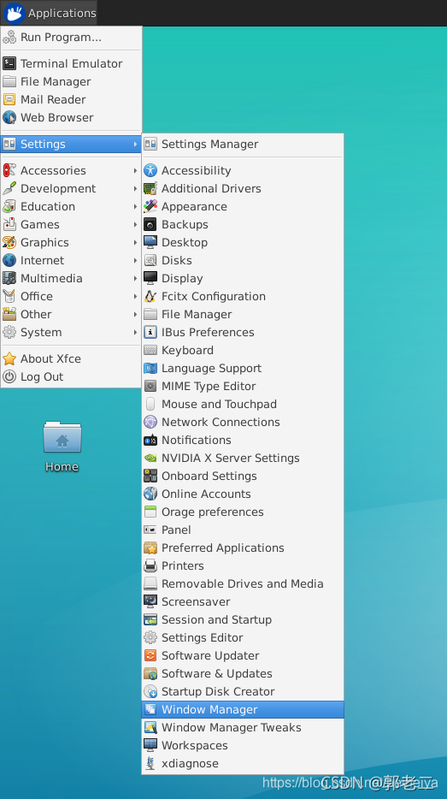Open the System category
The image size is (447, 799).
click(71, 332)
